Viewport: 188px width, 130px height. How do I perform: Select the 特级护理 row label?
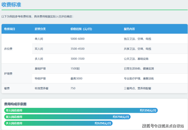(x=40, y=79)
